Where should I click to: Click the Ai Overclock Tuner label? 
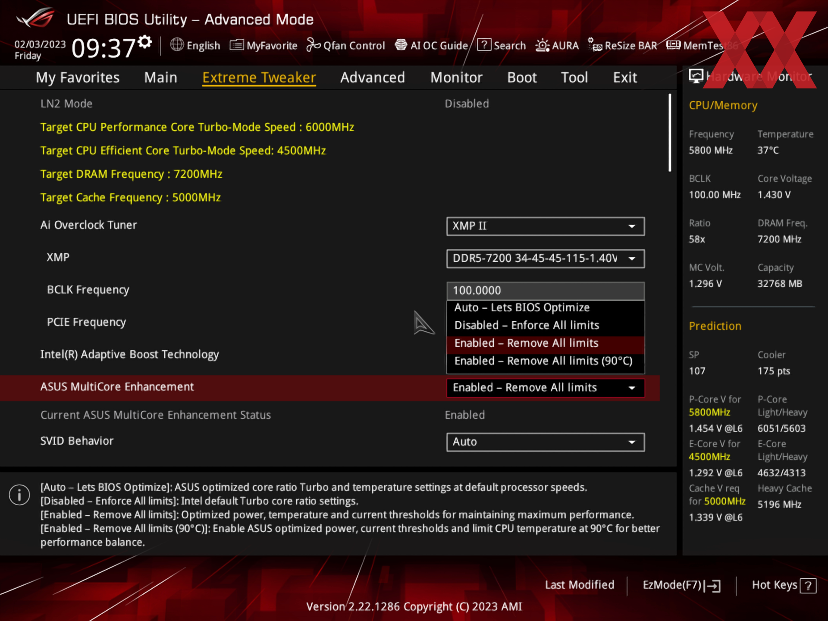coord(88,225)
